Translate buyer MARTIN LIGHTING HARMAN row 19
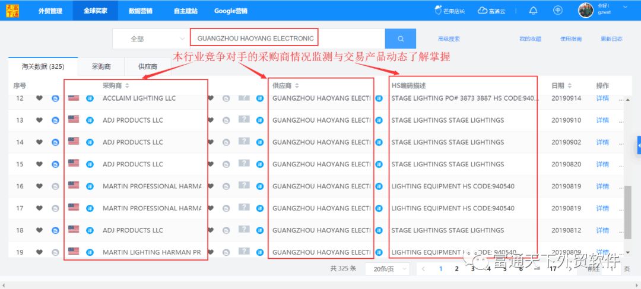 (90, 252)
